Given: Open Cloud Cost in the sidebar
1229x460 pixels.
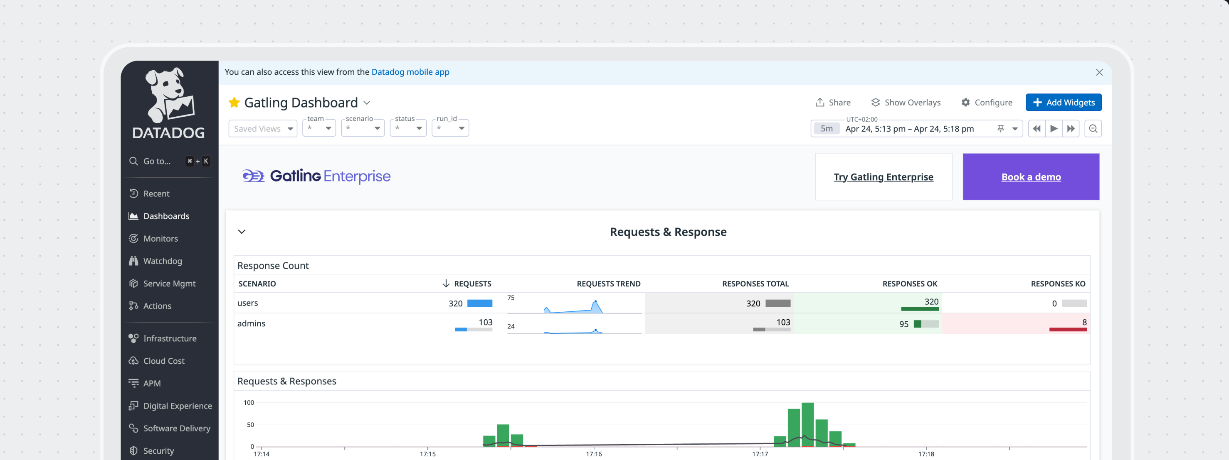Looking at the screenshot, I should [x=164, y=360].
